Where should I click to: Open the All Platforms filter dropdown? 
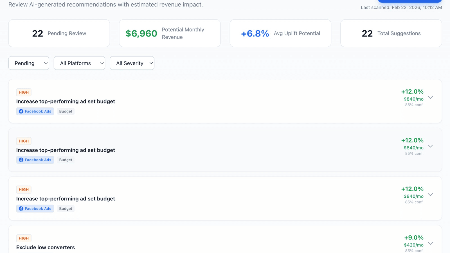(x=79, y=63)
